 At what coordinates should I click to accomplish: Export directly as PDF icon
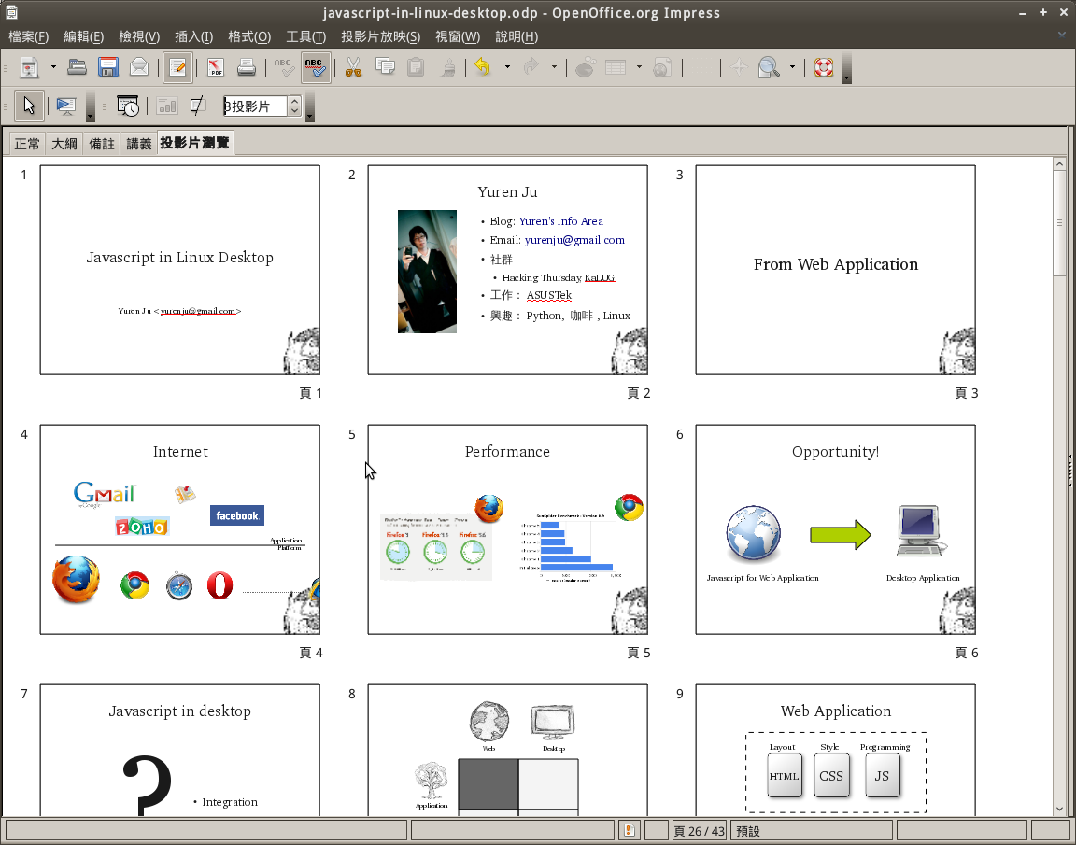click(216, 67)
